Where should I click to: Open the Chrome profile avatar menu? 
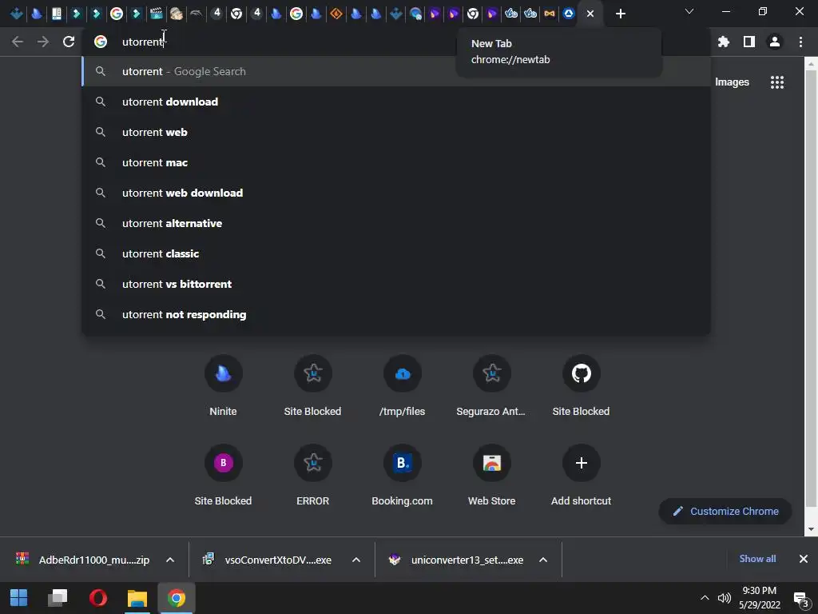pyautogui.click(x=775, y=42)
